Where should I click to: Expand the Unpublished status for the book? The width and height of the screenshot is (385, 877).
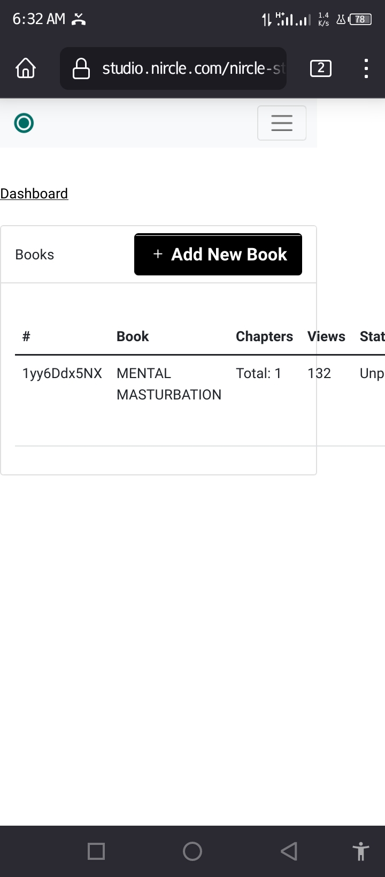372,373
